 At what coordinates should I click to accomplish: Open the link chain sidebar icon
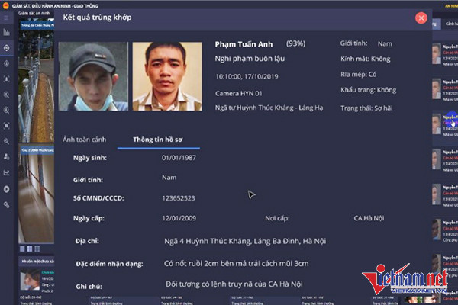click(6, 205)
